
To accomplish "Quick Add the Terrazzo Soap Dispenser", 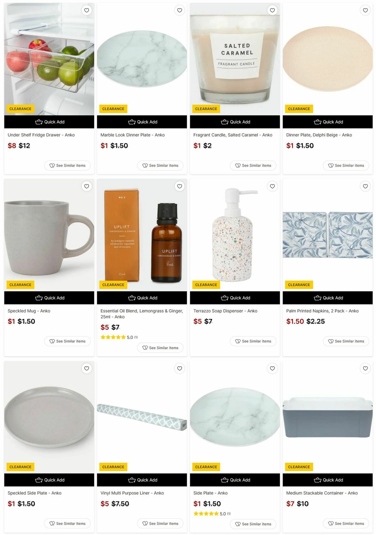I will 235,298.
